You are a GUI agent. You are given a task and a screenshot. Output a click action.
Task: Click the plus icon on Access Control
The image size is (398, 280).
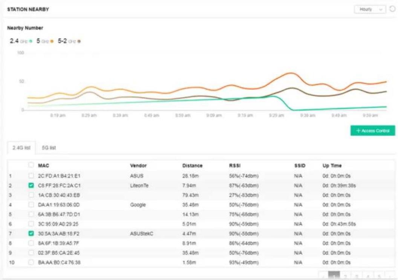358,130
